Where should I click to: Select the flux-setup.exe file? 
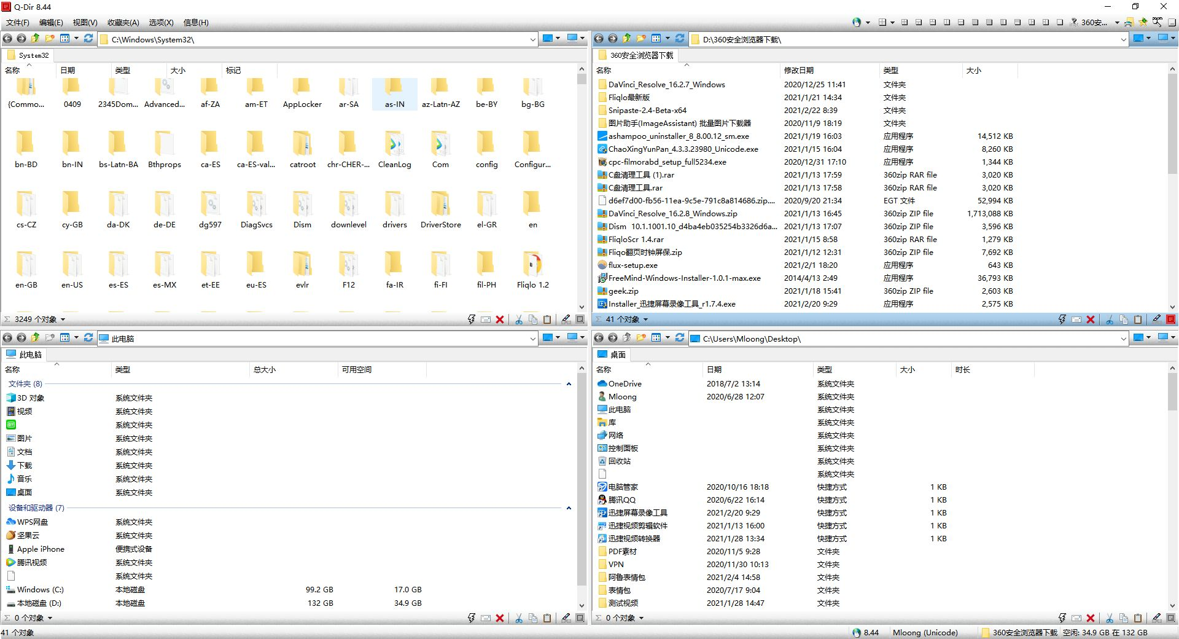click(x=627, y=265)
